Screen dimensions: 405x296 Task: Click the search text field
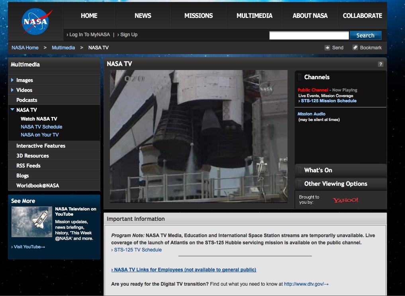pyautogui.click(x=309, y=35)
